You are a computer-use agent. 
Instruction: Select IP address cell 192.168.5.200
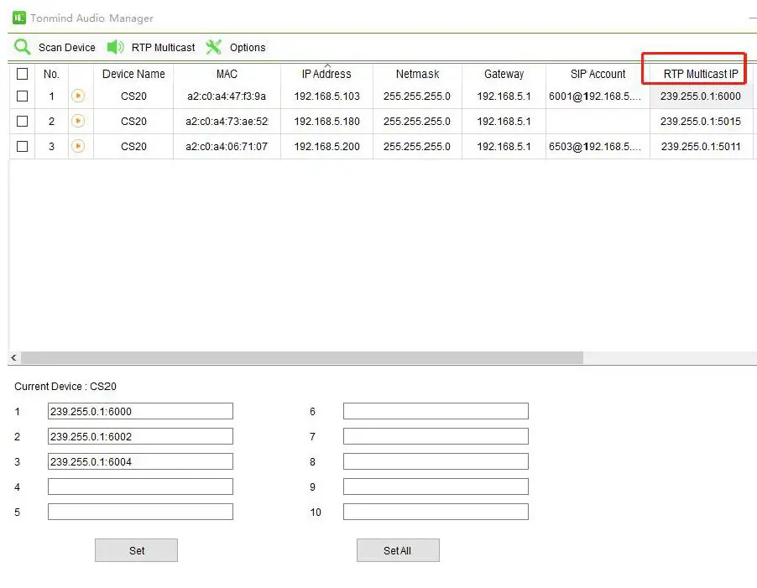(326, 146)
